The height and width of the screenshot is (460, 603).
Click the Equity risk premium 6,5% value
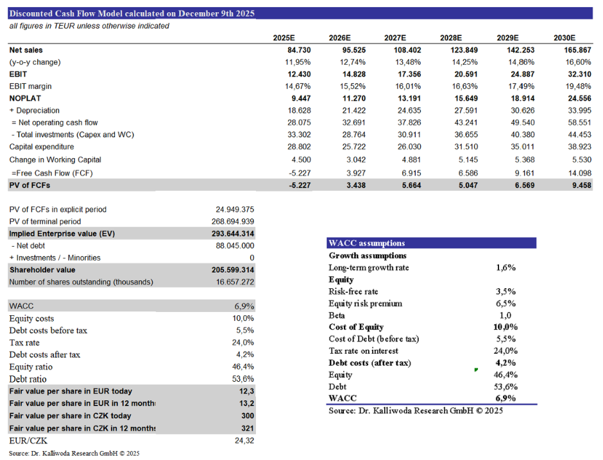click(x=505, y=304)
